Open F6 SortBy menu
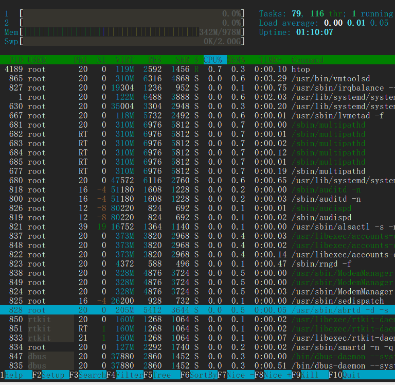Screen dimensions: 395x385 [x=199, y=375]
